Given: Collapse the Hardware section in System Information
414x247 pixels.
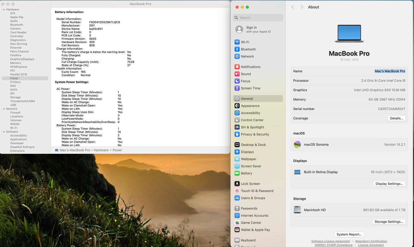Looking at the screenshot, I should click(x=4, y=9).
